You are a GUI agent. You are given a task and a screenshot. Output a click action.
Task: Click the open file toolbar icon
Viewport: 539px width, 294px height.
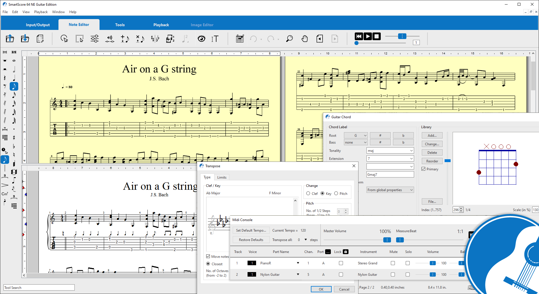point(10,38)
